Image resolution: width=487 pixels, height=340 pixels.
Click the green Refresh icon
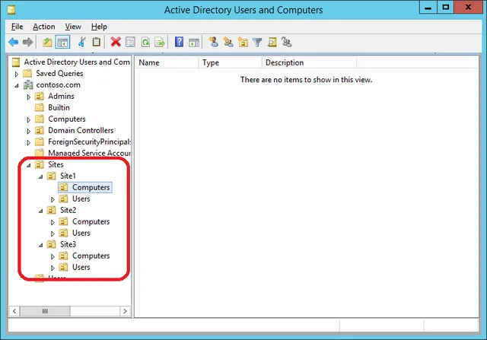pyautogui.click(x=145, y=42)
